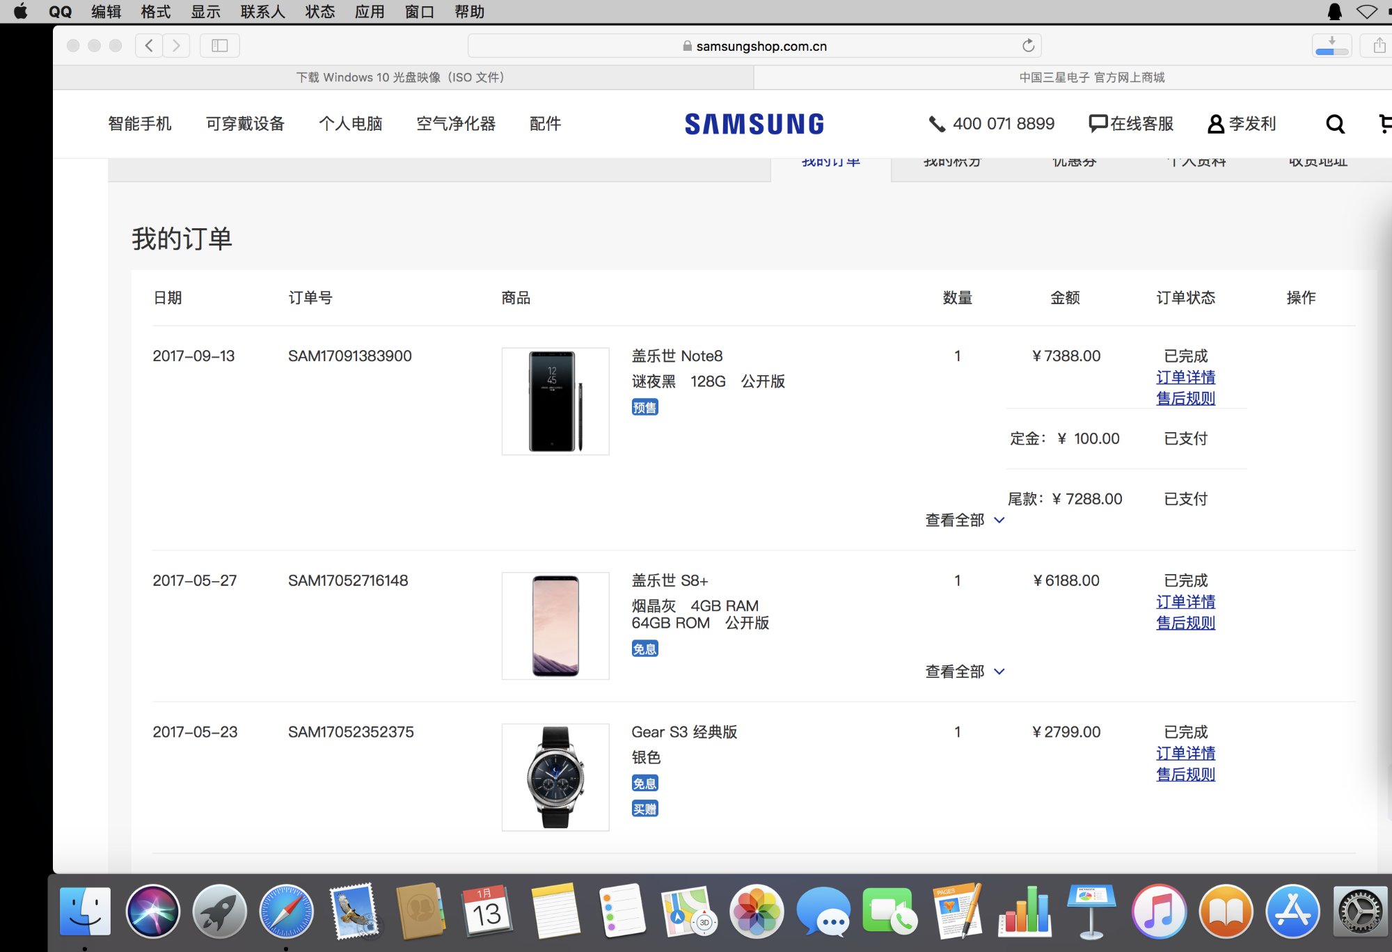Open 售后规则 for Gear S3 order
The image size is (1392, 952).
(1186, 775)
